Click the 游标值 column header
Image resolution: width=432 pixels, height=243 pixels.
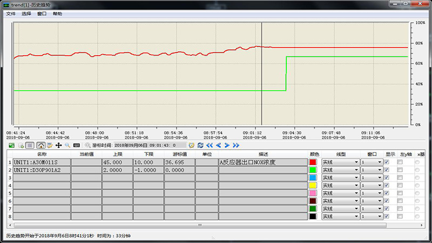pos(180,154)
